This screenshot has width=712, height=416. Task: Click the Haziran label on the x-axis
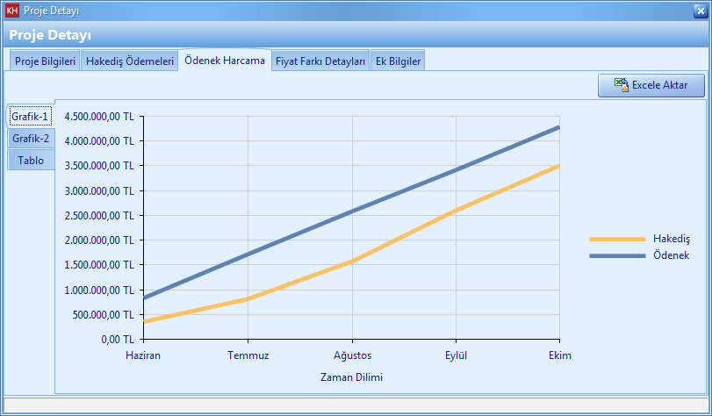click(x=143, y=355)
